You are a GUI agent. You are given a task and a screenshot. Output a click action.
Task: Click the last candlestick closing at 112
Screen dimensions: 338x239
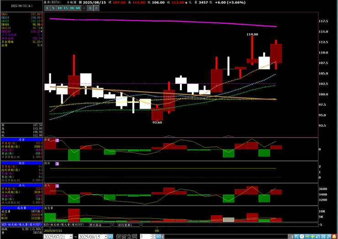276,54
